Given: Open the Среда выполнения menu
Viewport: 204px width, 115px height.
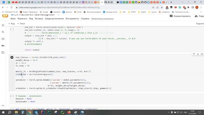Looking at the screenshot, I should (54, 19).
